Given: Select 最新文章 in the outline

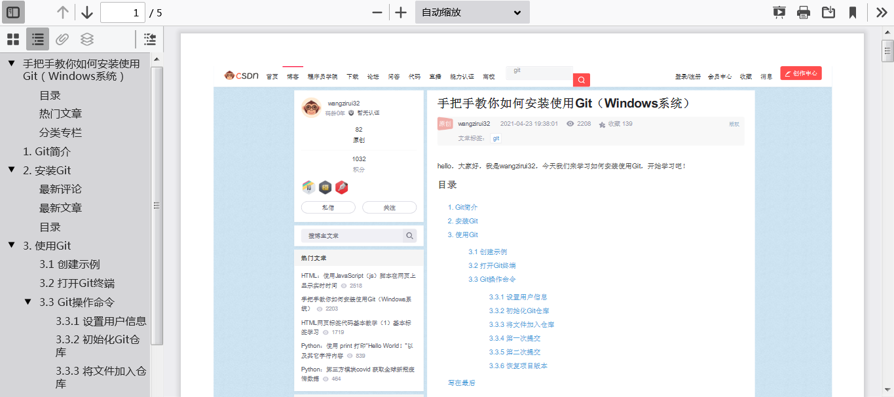Looking at the screenshot, I should pos(60,208).
